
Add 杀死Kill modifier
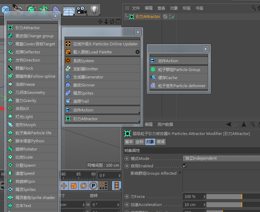point(32,109)
